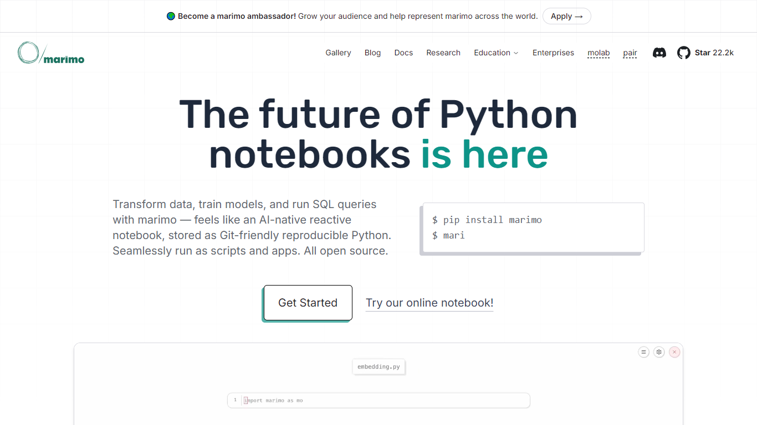
Task: Click the Become a marimo ambassador text
Action: [237, 16]
